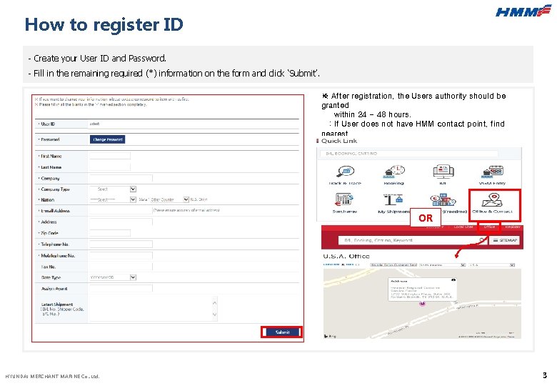This screenshot has height=386, width=557.
Task: Click the Telephone No. input field
Action: pyautogui.click(x=121, y=244)
